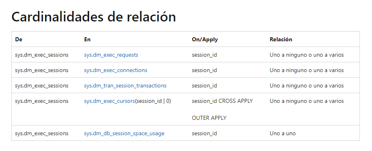Click sys.dm_exec_sessions in the first row
Screen dimensions: 372x151
click(x=41, y=55)
